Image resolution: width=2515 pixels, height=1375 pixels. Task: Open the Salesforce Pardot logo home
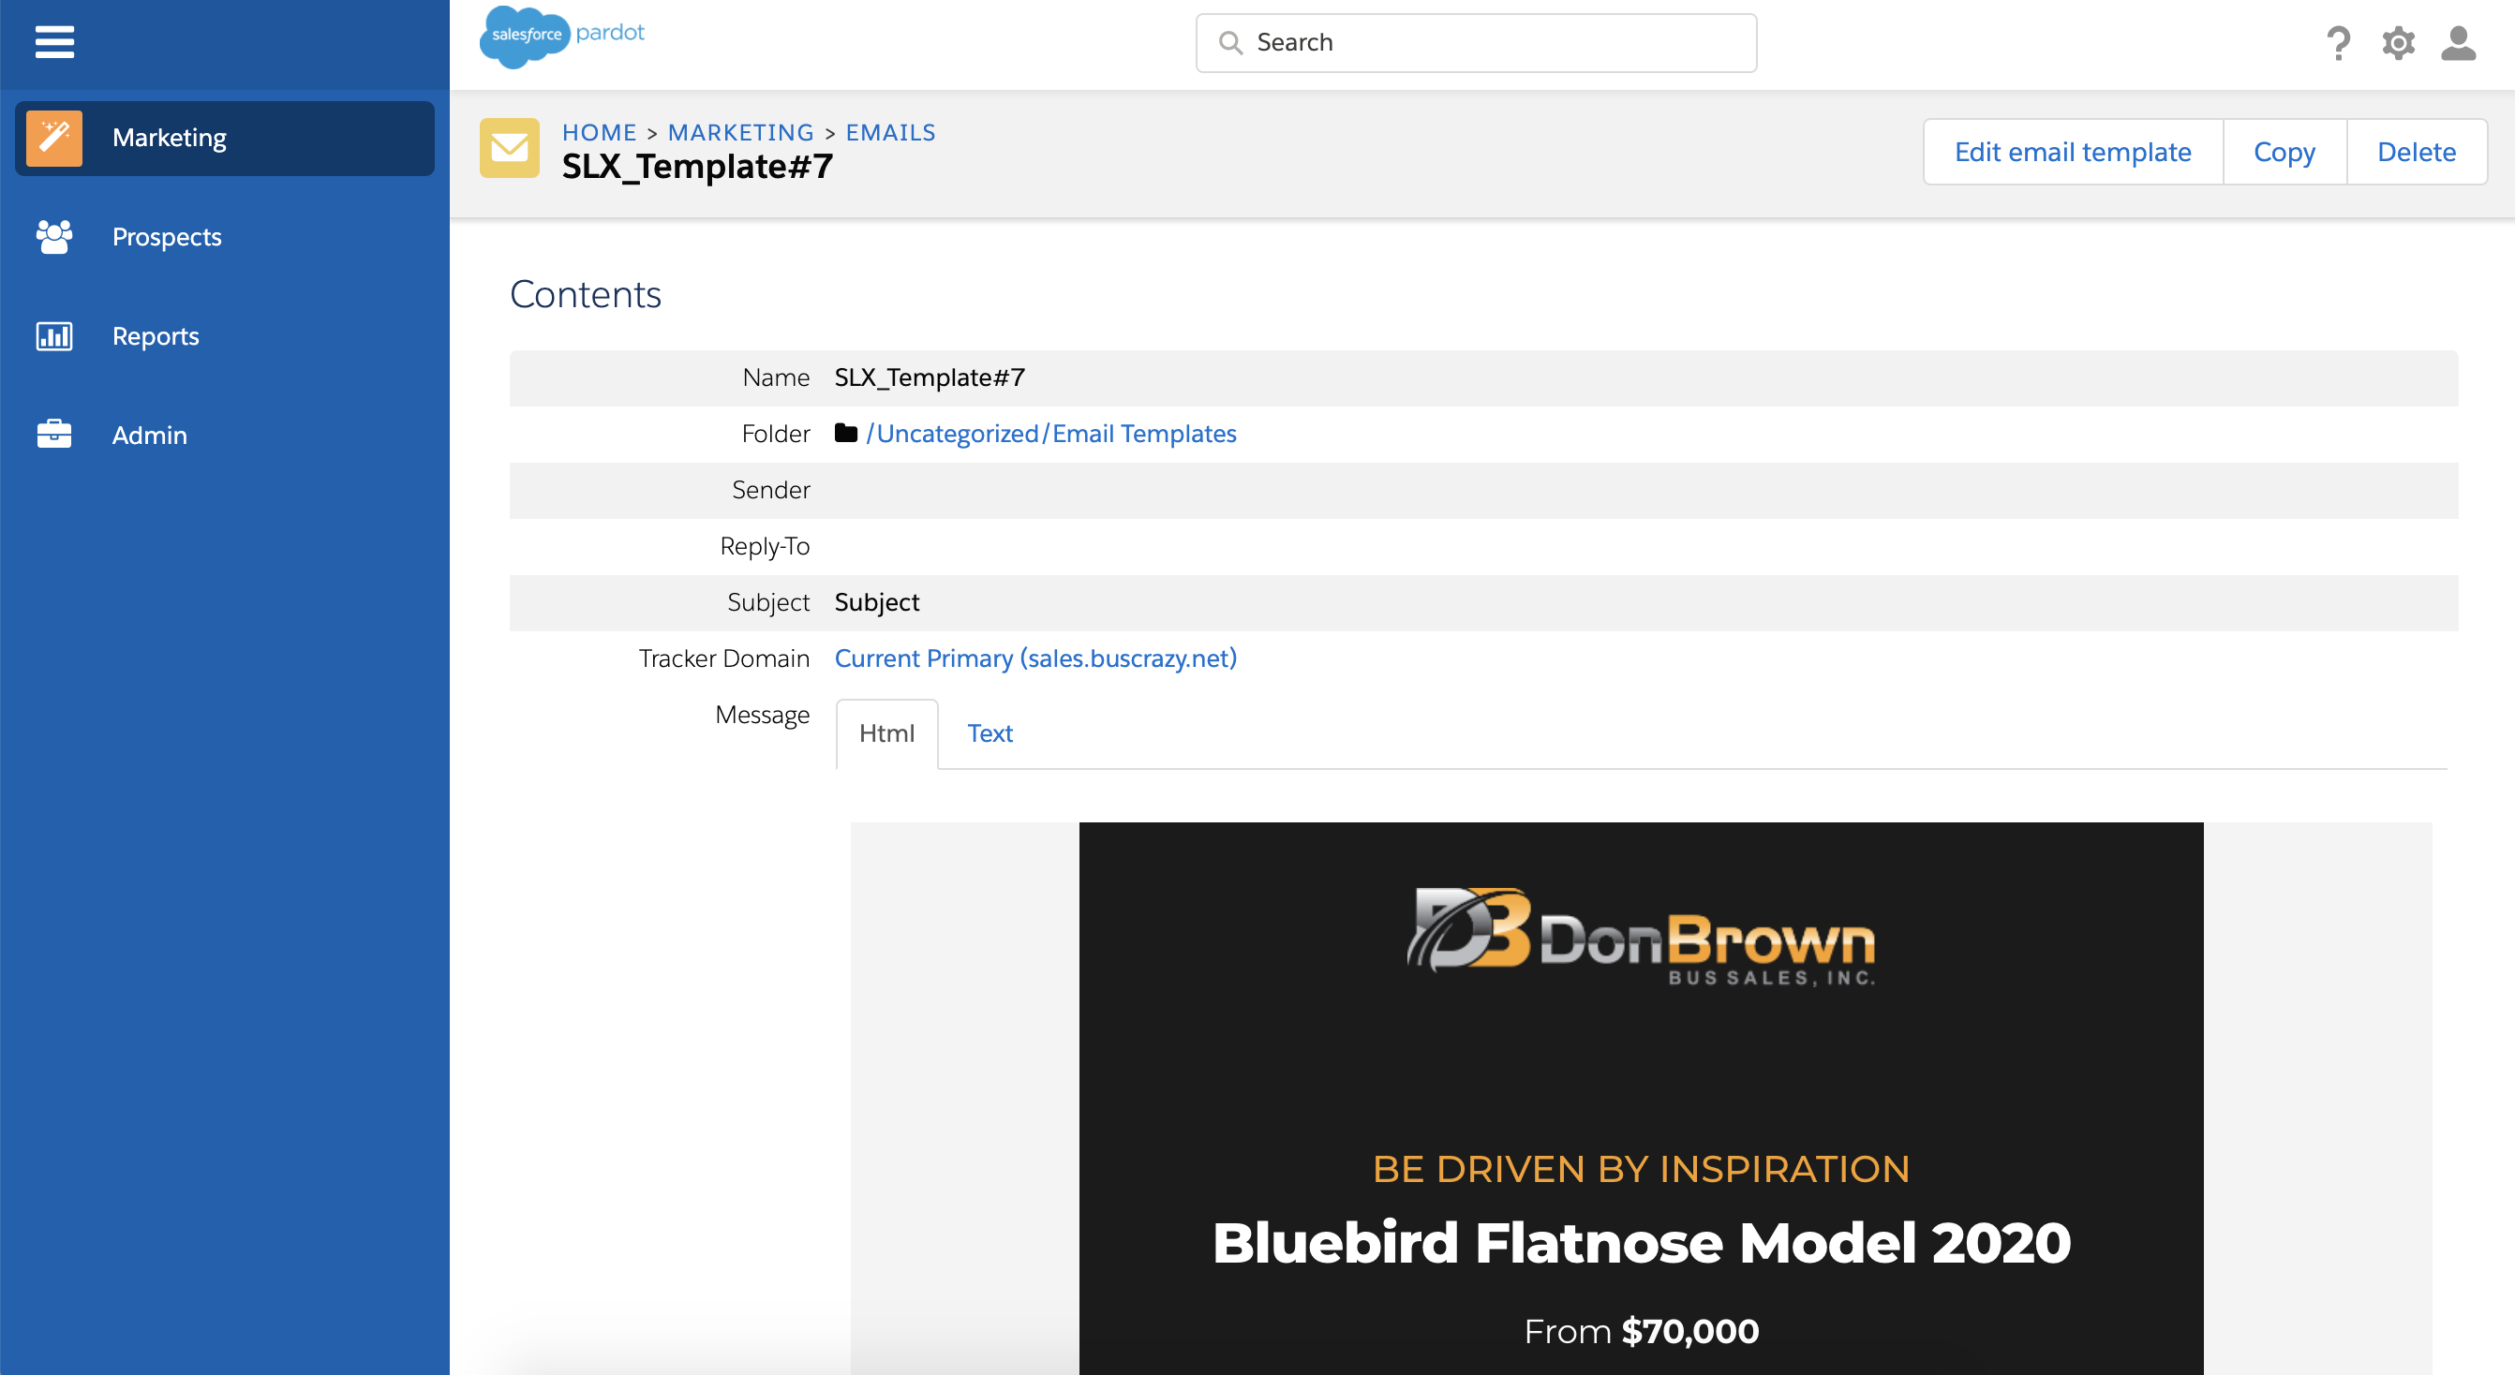pos(562,37)
